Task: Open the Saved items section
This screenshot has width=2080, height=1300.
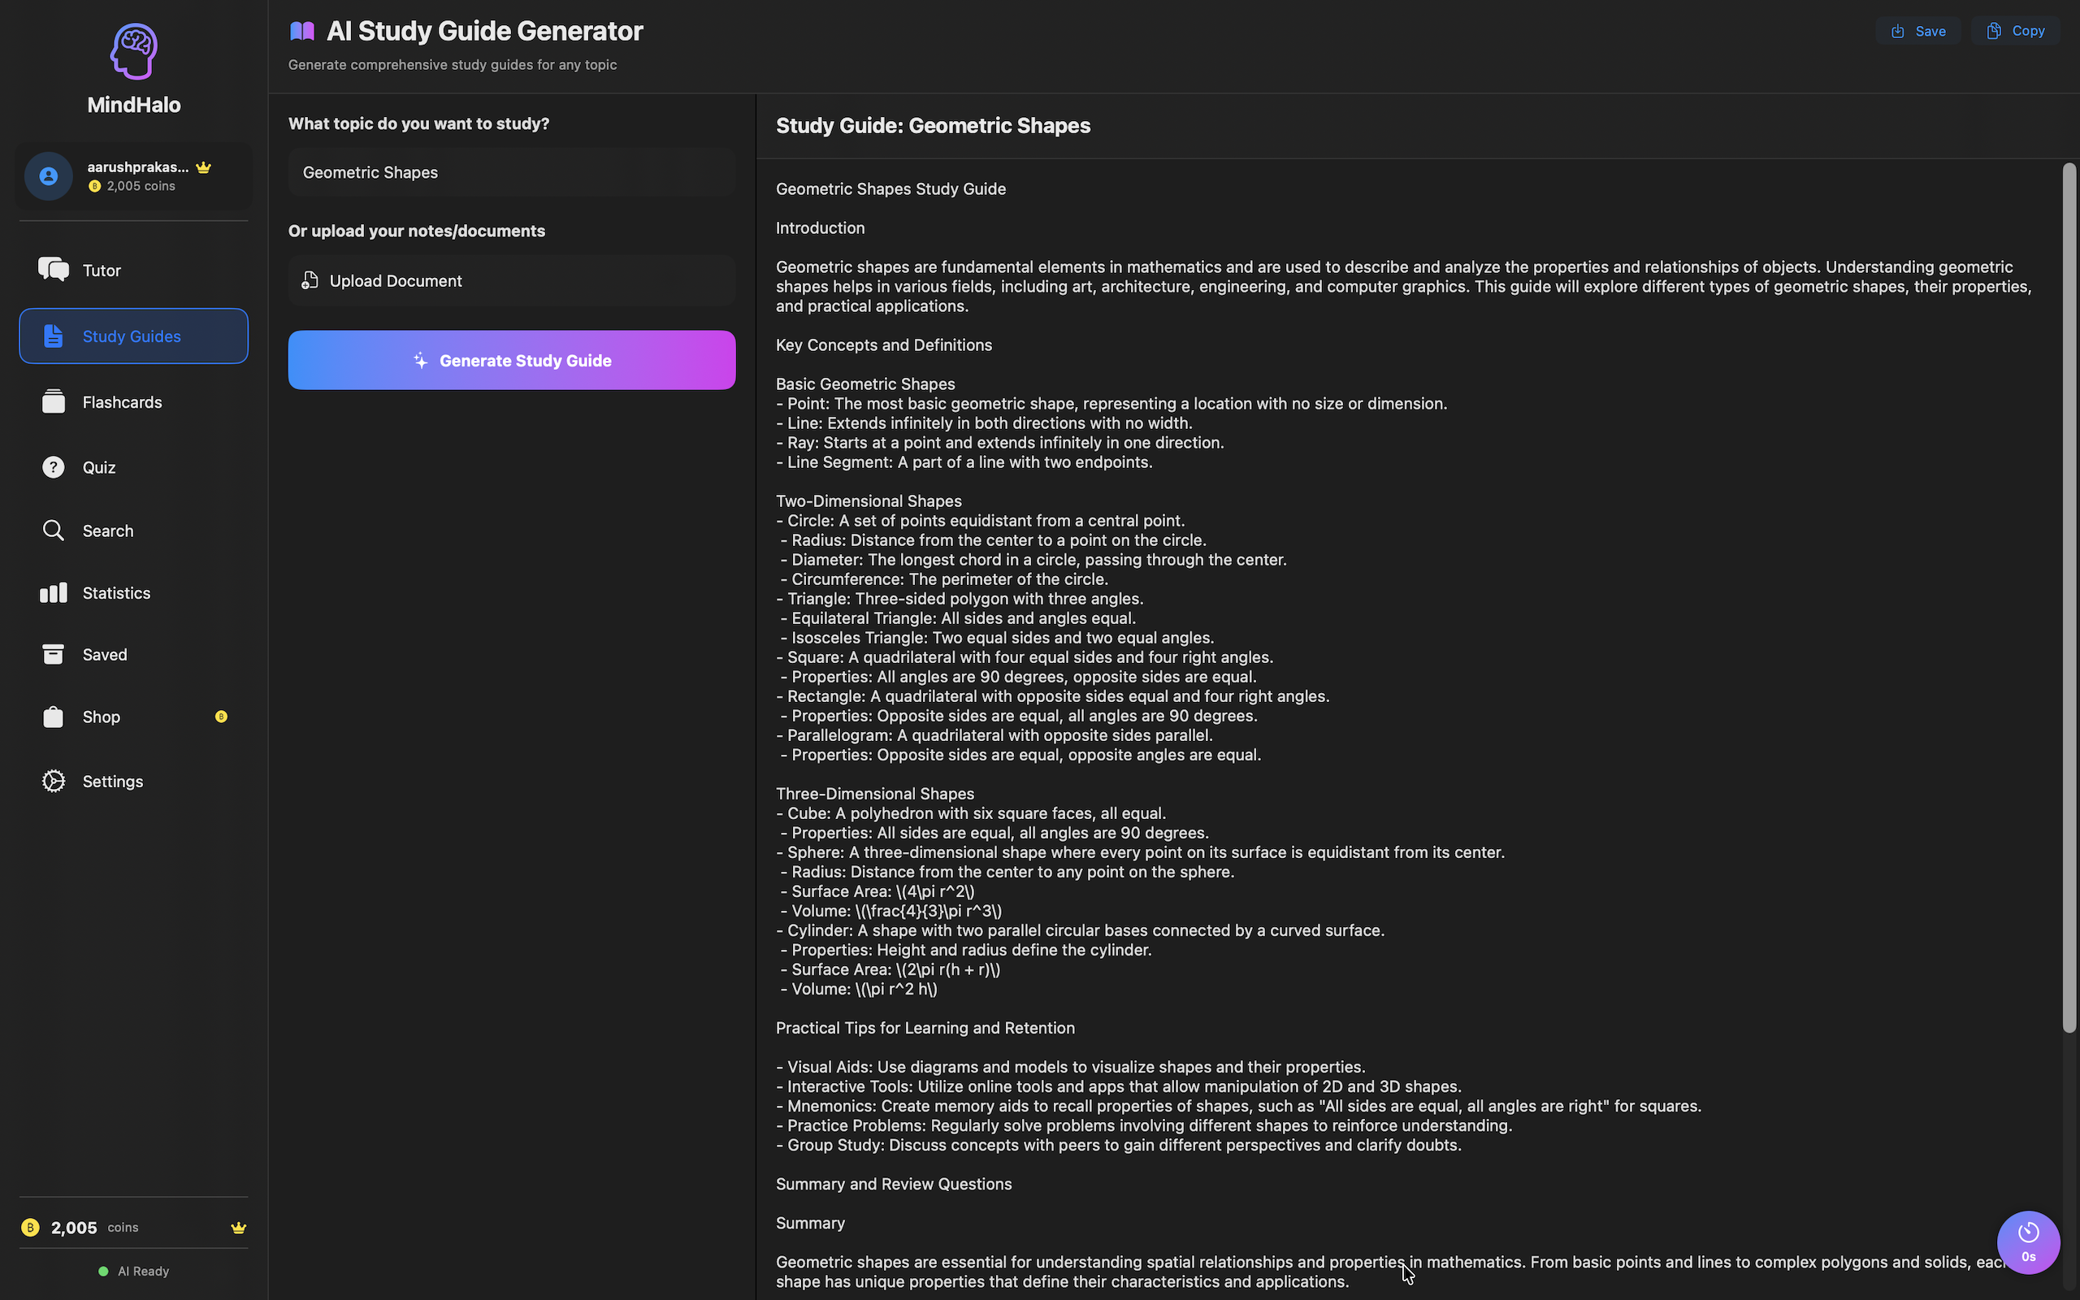Action: (x=104, y=653)
